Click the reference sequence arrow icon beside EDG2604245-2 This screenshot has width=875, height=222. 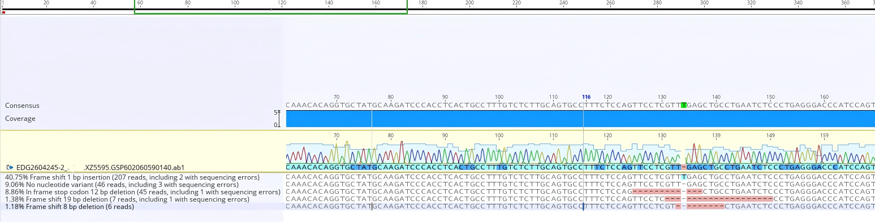point(10,167)
